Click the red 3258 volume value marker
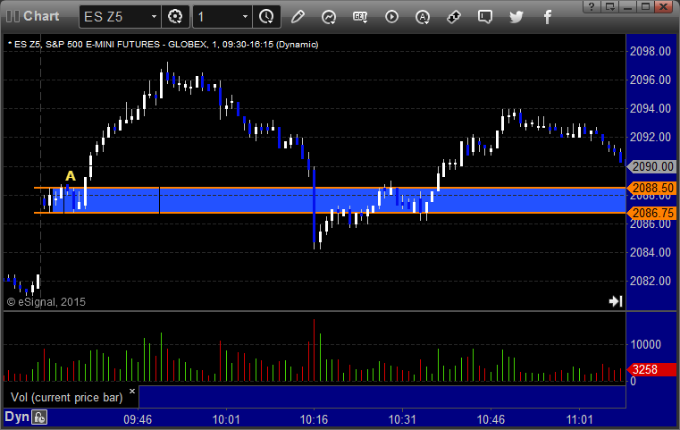Viewport: 680px width, 430px height. click(x=651, y=370)
